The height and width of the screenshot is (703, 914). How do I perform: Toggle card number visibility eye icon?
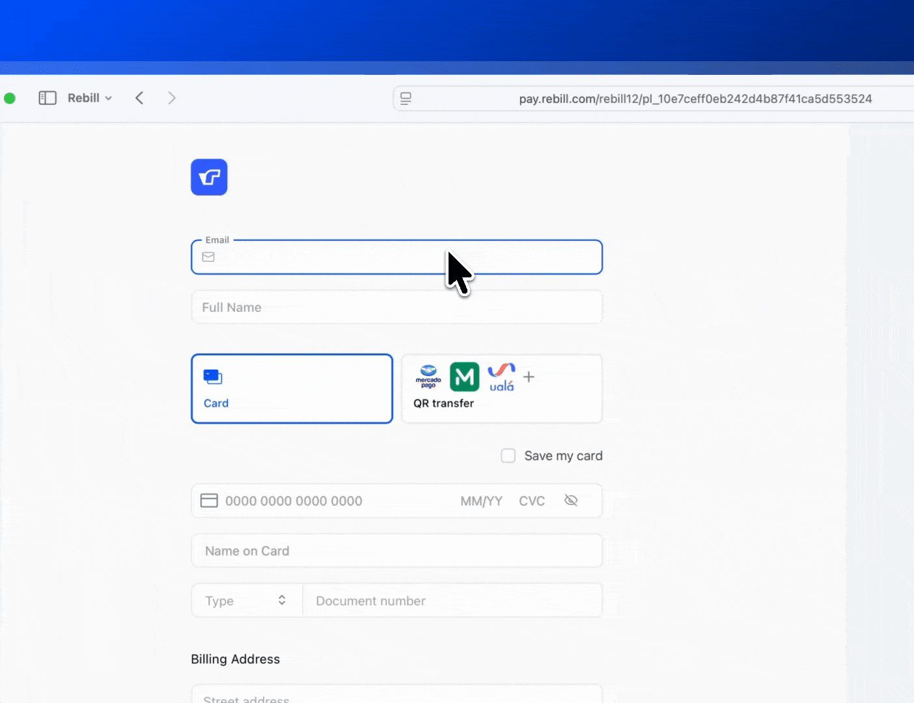(571, 501)
